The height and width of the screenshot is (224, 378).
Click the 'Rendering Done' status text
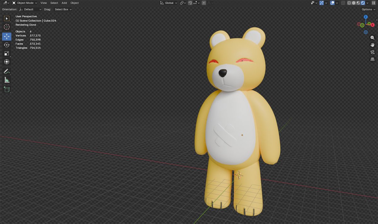[26, 25]
